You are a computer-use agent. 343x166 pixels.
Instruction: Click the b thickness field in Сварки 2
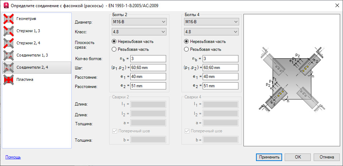pyautogui.click(x=148, y=140)
